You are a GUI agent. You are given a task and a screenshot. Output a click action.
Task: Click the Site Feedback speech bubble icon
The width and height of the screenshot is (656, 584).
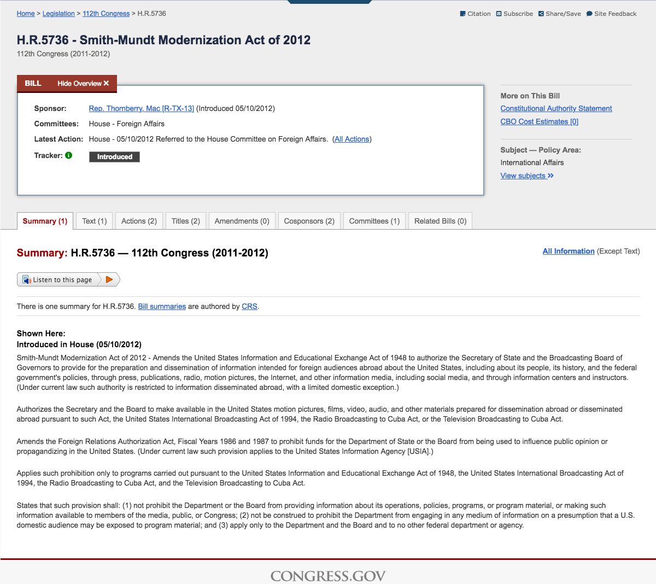(x=589, y=14)
